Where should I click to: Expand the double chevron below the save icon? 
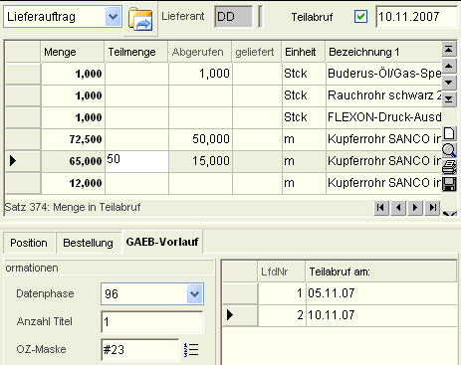pos(449,213)
